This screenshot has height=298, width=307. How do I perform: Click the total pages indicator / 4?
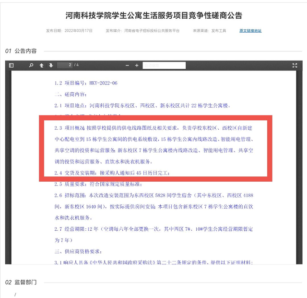tap(76, 65)
